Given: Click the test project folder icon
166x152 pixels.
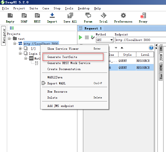Looking at the screenshot, I should tap(15, 38).
